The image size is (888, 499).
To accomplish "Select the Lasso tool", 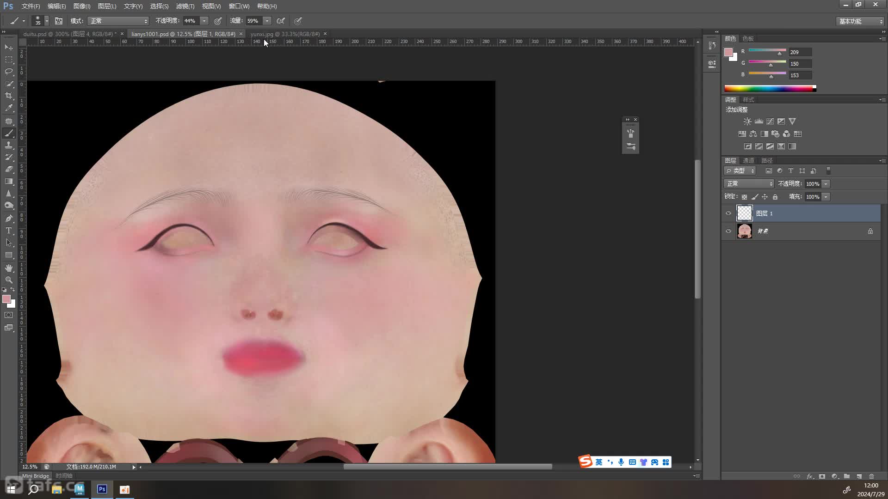I will (9, 72).
